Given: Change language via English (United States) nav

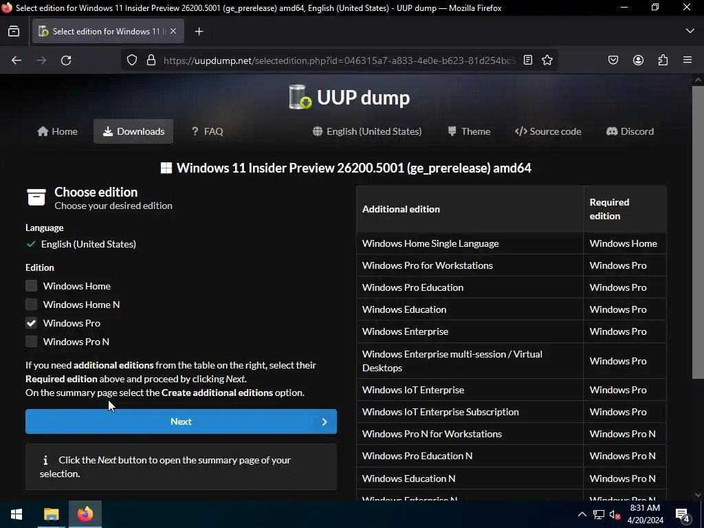Looking at the screenshot, I should pyautogui.click(x=367, y=131).
